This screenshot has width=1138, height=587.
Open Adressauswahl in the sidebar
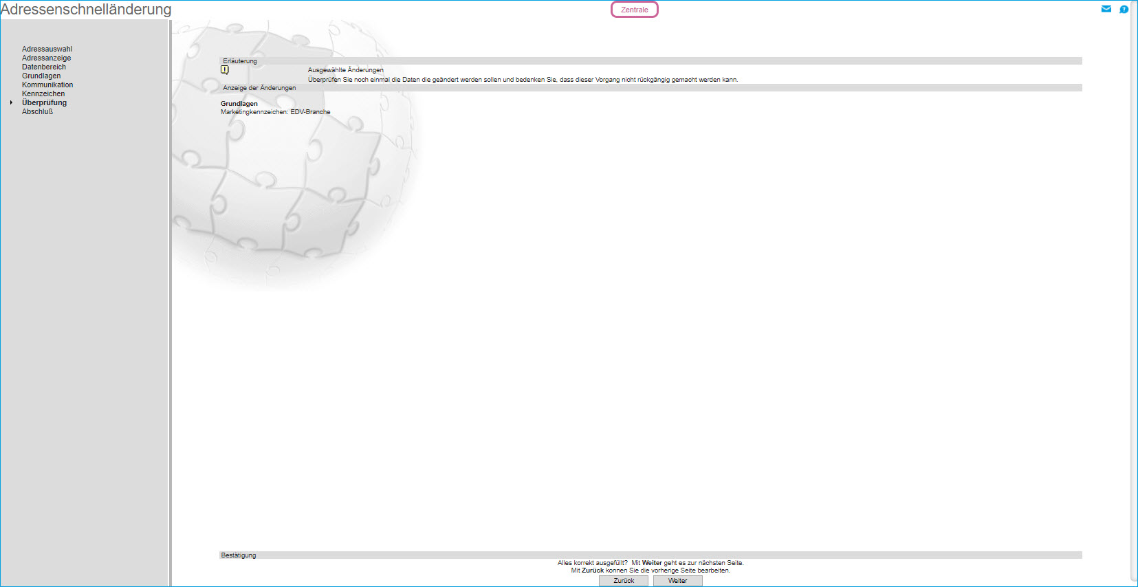click(47, 49)
